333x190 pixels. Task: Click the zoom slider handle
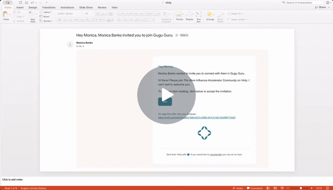301,188
